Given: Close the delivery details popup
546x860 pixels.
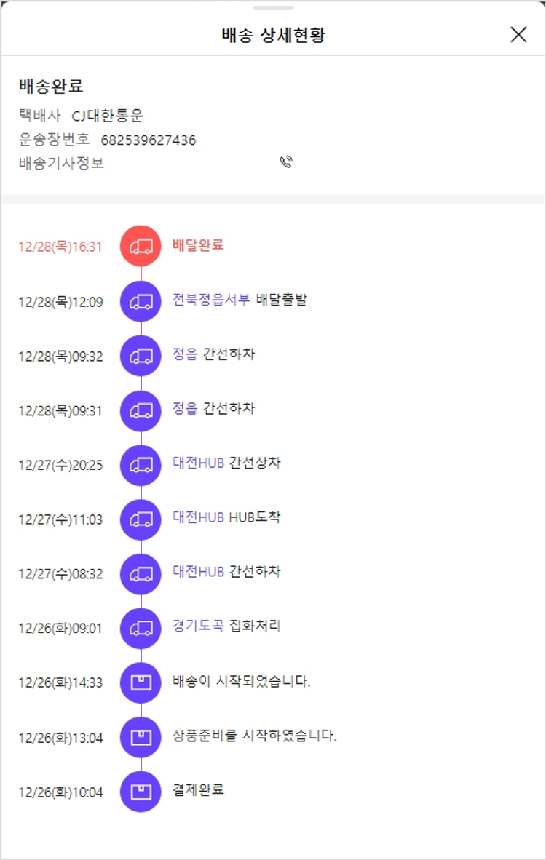Looking at the screenshot, I should 518,35.
